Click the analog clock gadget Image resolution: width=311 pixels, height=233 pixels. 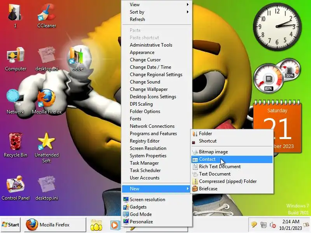click(277, 26)
